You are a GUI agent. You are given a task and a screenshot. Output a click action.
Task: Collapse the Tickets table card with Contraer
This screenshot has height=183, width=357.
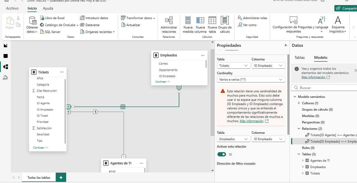pos(40,148)
